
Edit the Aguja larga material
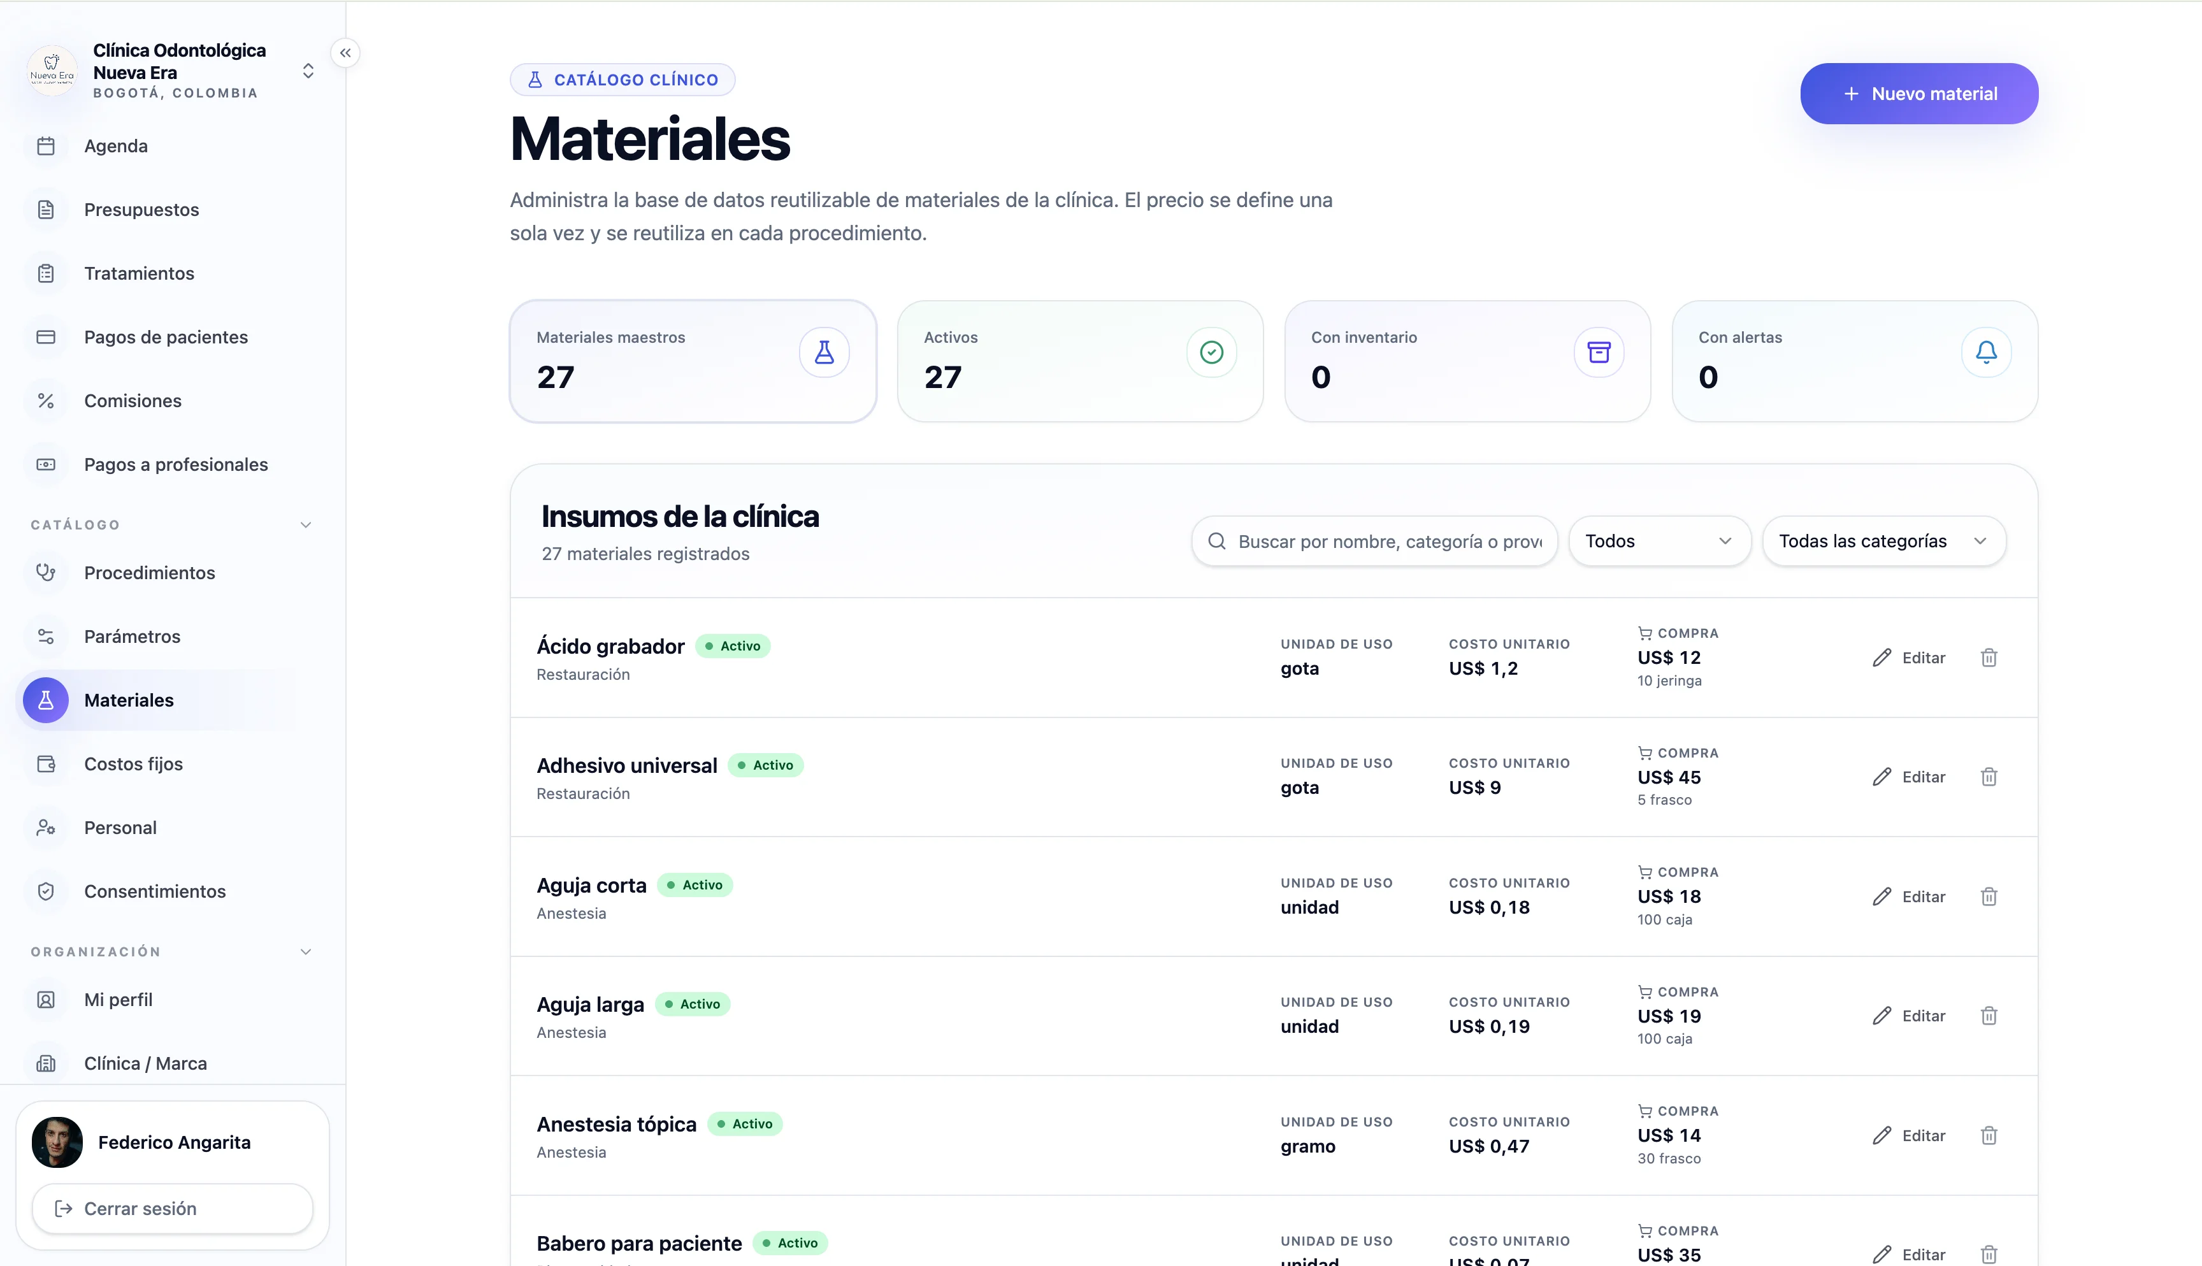[1909, 1016]
